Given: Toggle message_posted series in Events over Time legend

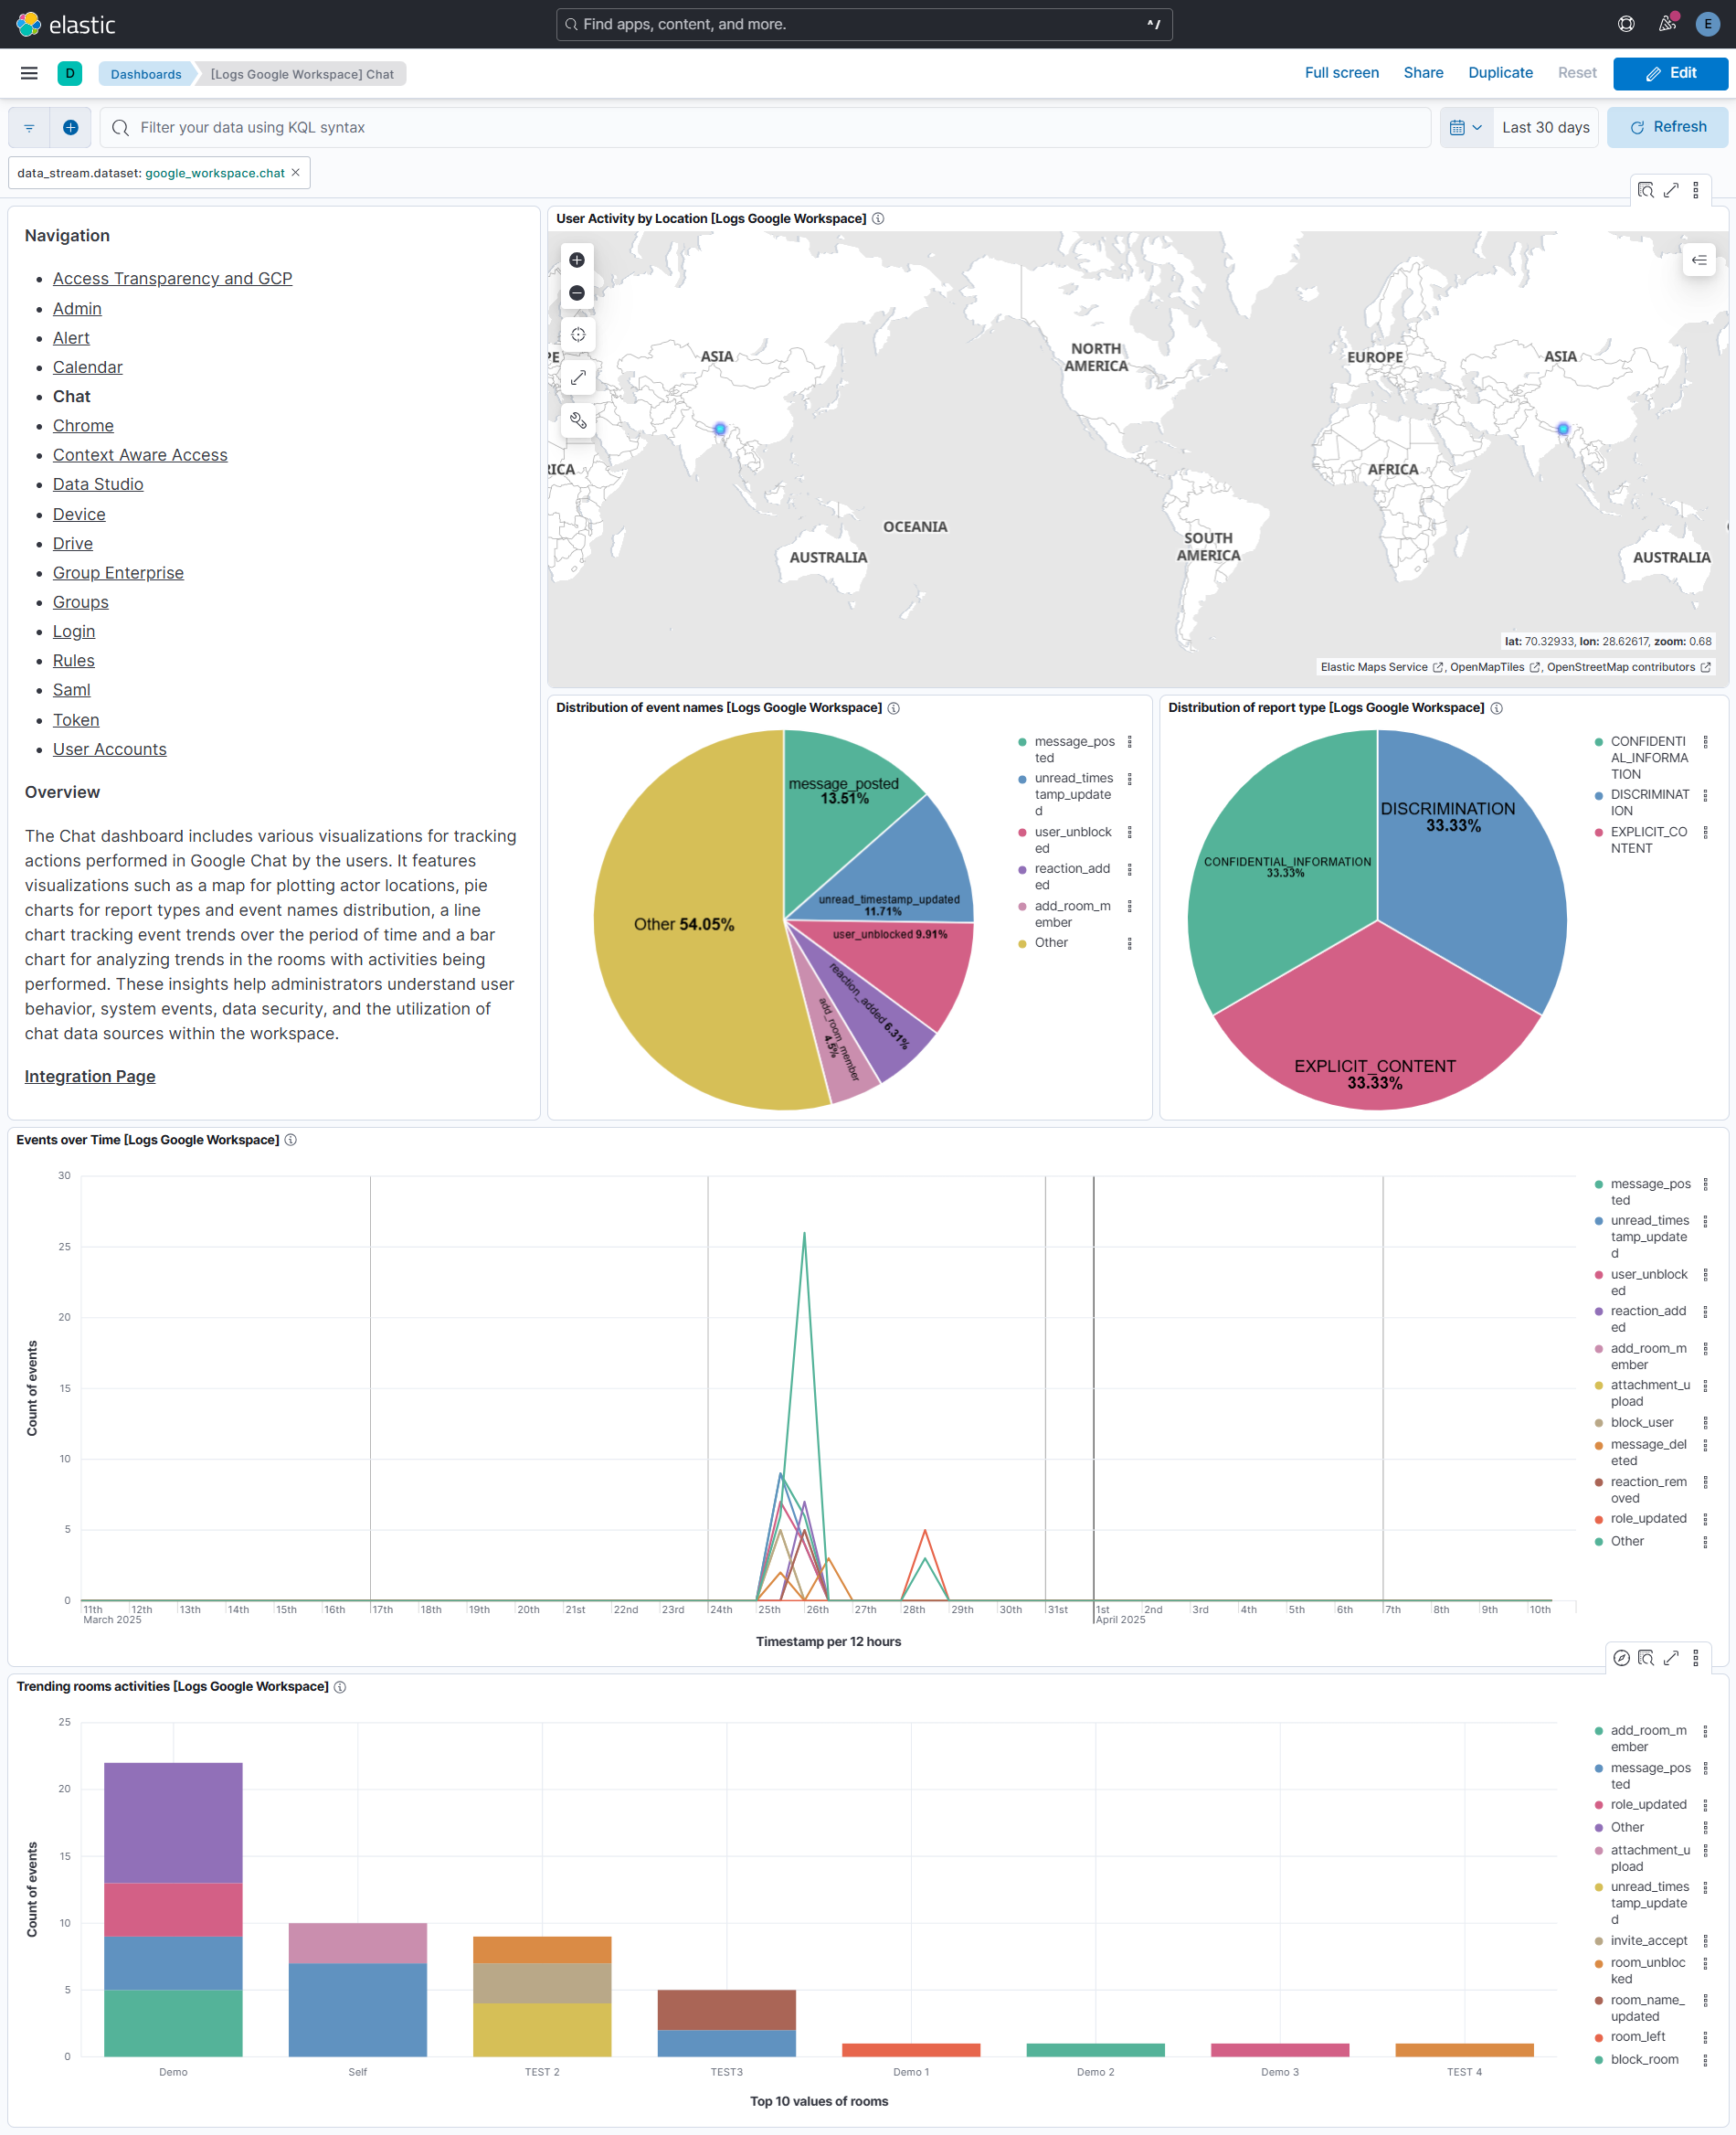Looking at the screenshot, I should point(1649,1192).
